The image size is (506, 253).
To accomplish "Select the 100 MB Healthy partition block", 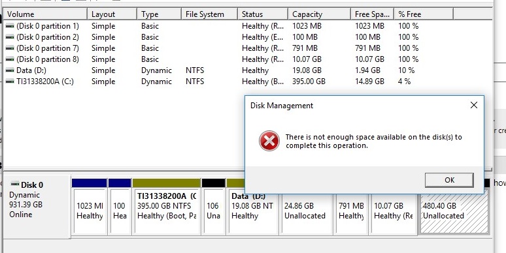I will pos(120,207).
